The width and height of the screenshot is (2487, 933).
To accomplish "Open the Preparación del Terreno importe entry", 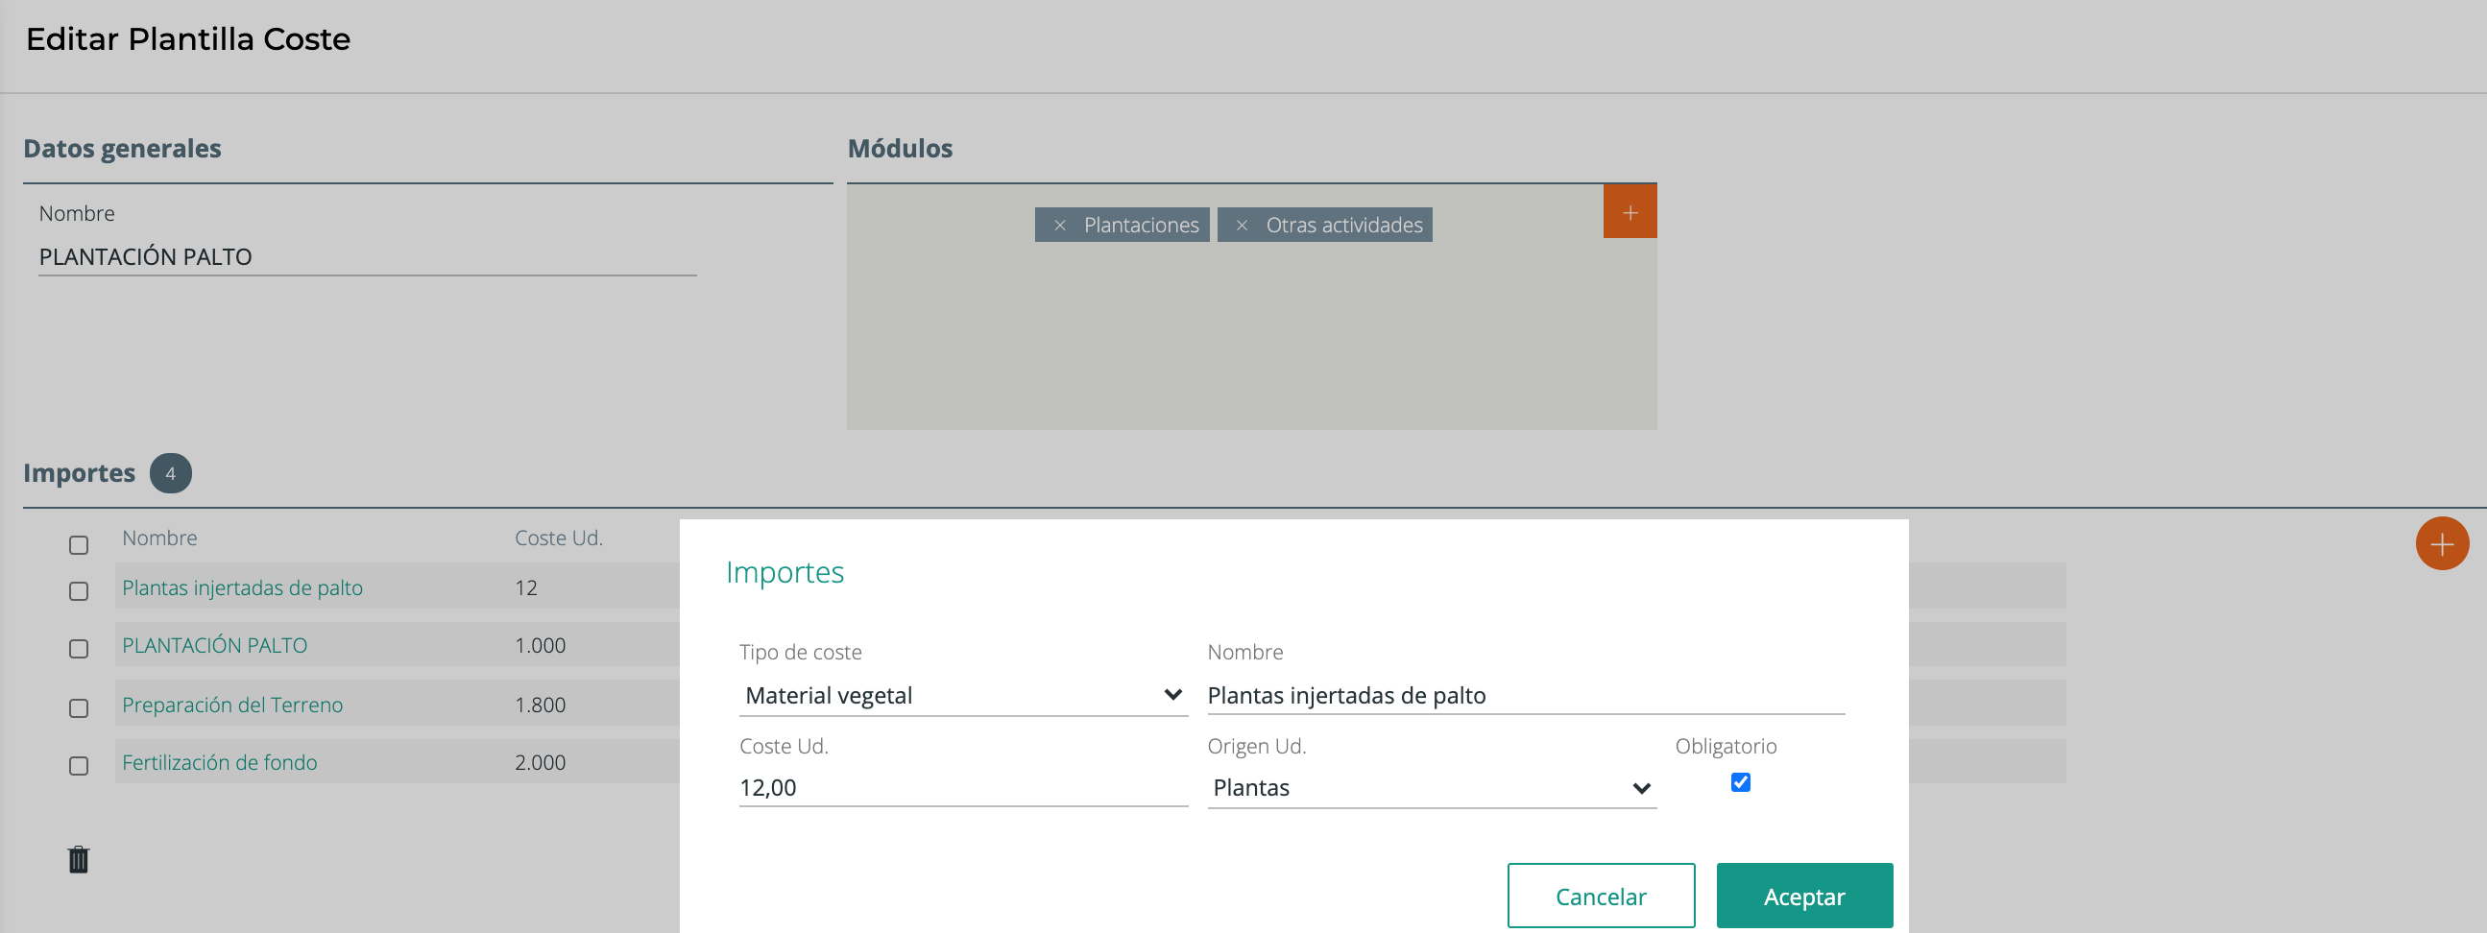I will pos(232,705).
